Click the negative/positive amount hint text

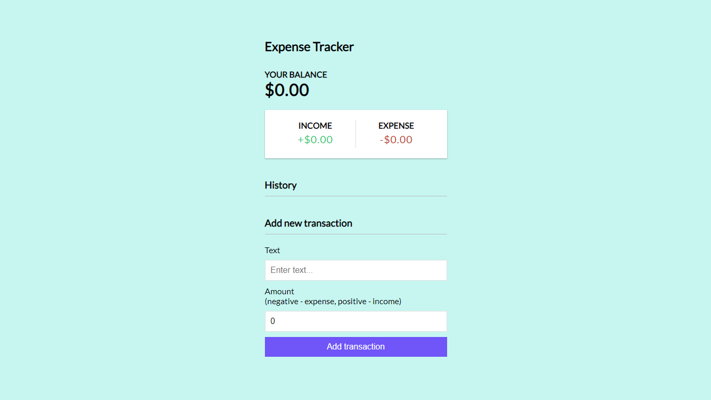click(x=333, y=302)
